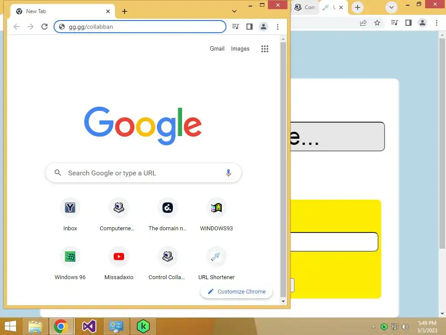Open side panel icon in front window toolbar
The height and width of the screenshot is (335, 446).
coord(250,27)
